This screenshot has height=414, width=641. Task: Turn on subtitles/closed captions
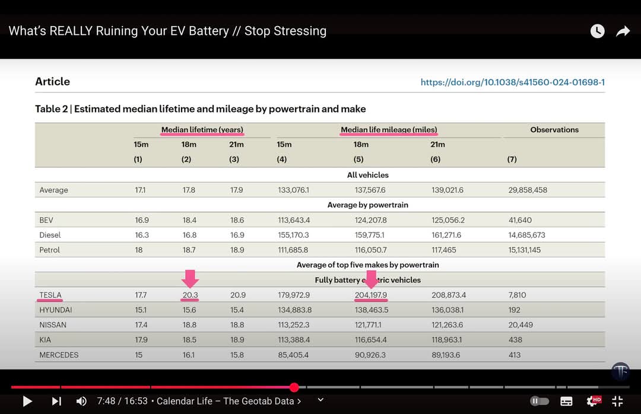[x=566, y=402]
